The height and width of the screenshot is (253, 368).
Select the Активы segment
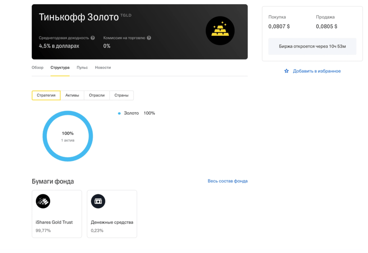pos(72,95)
